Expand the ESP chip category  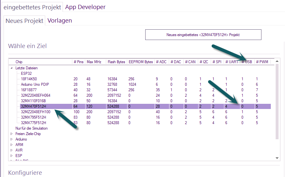(x=12, y=156)
